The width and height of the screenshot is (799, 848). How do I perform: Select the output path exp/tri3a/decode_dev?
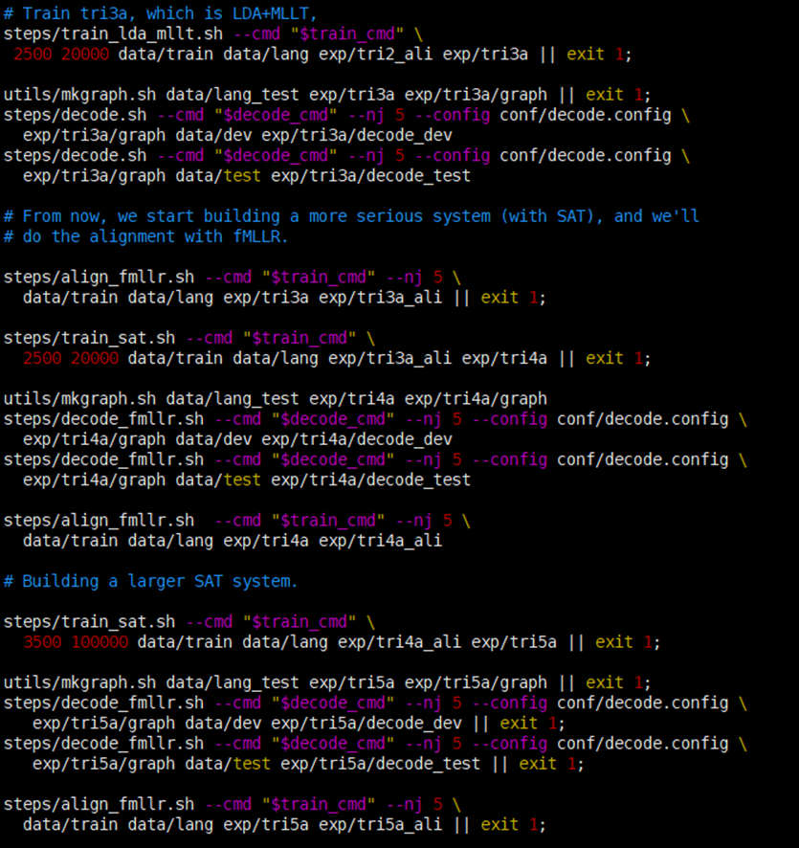pos(357,135)
